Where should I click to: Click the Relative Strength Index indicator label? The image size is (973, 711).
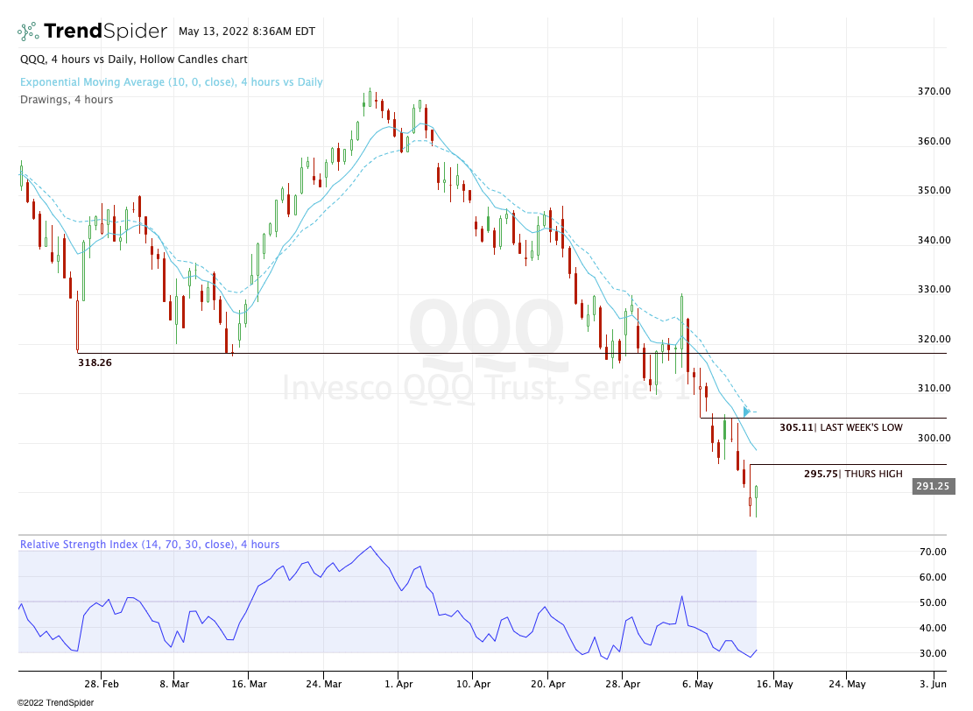point(150,544)
